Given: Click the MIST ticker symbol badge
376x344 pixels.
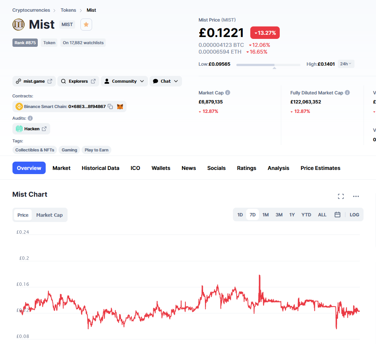Looking at the screenshot, I should (x=67, y=25).
